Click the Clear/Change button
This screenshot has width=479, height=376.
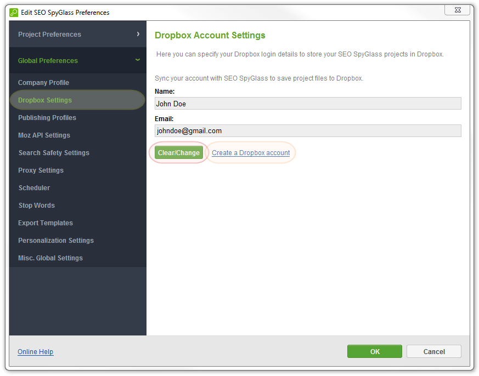pyautogui.click(x=179, y=152)
